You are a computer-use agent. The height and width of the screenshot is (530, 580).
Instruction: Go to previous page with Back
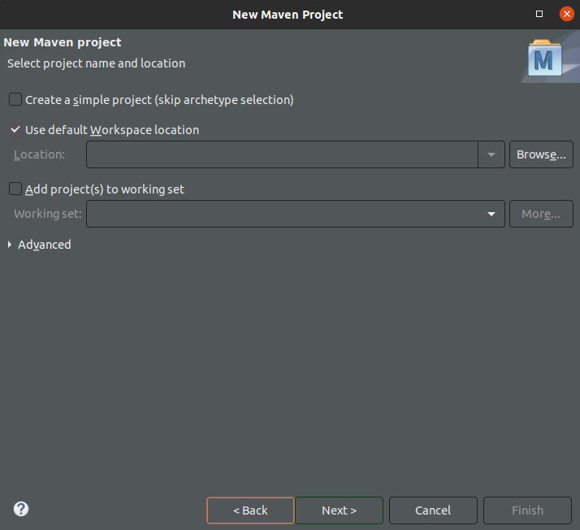[250, 510]
